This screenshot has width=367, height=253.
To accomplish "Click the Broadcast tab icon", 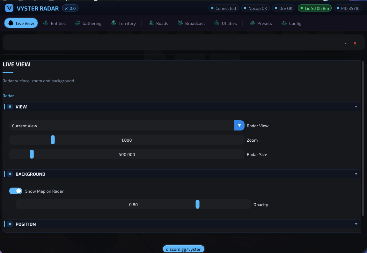I will pos(180,23).
